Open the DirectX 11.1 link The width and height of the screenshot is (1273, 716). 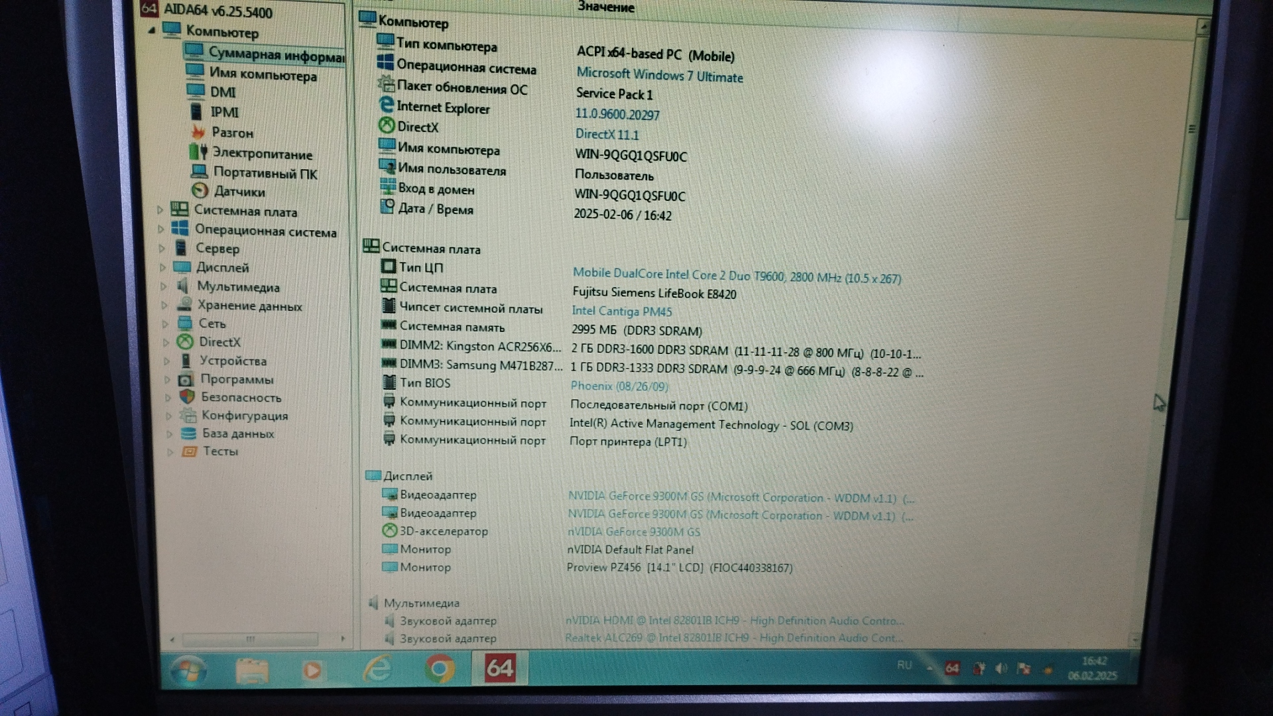coord(607,134)
